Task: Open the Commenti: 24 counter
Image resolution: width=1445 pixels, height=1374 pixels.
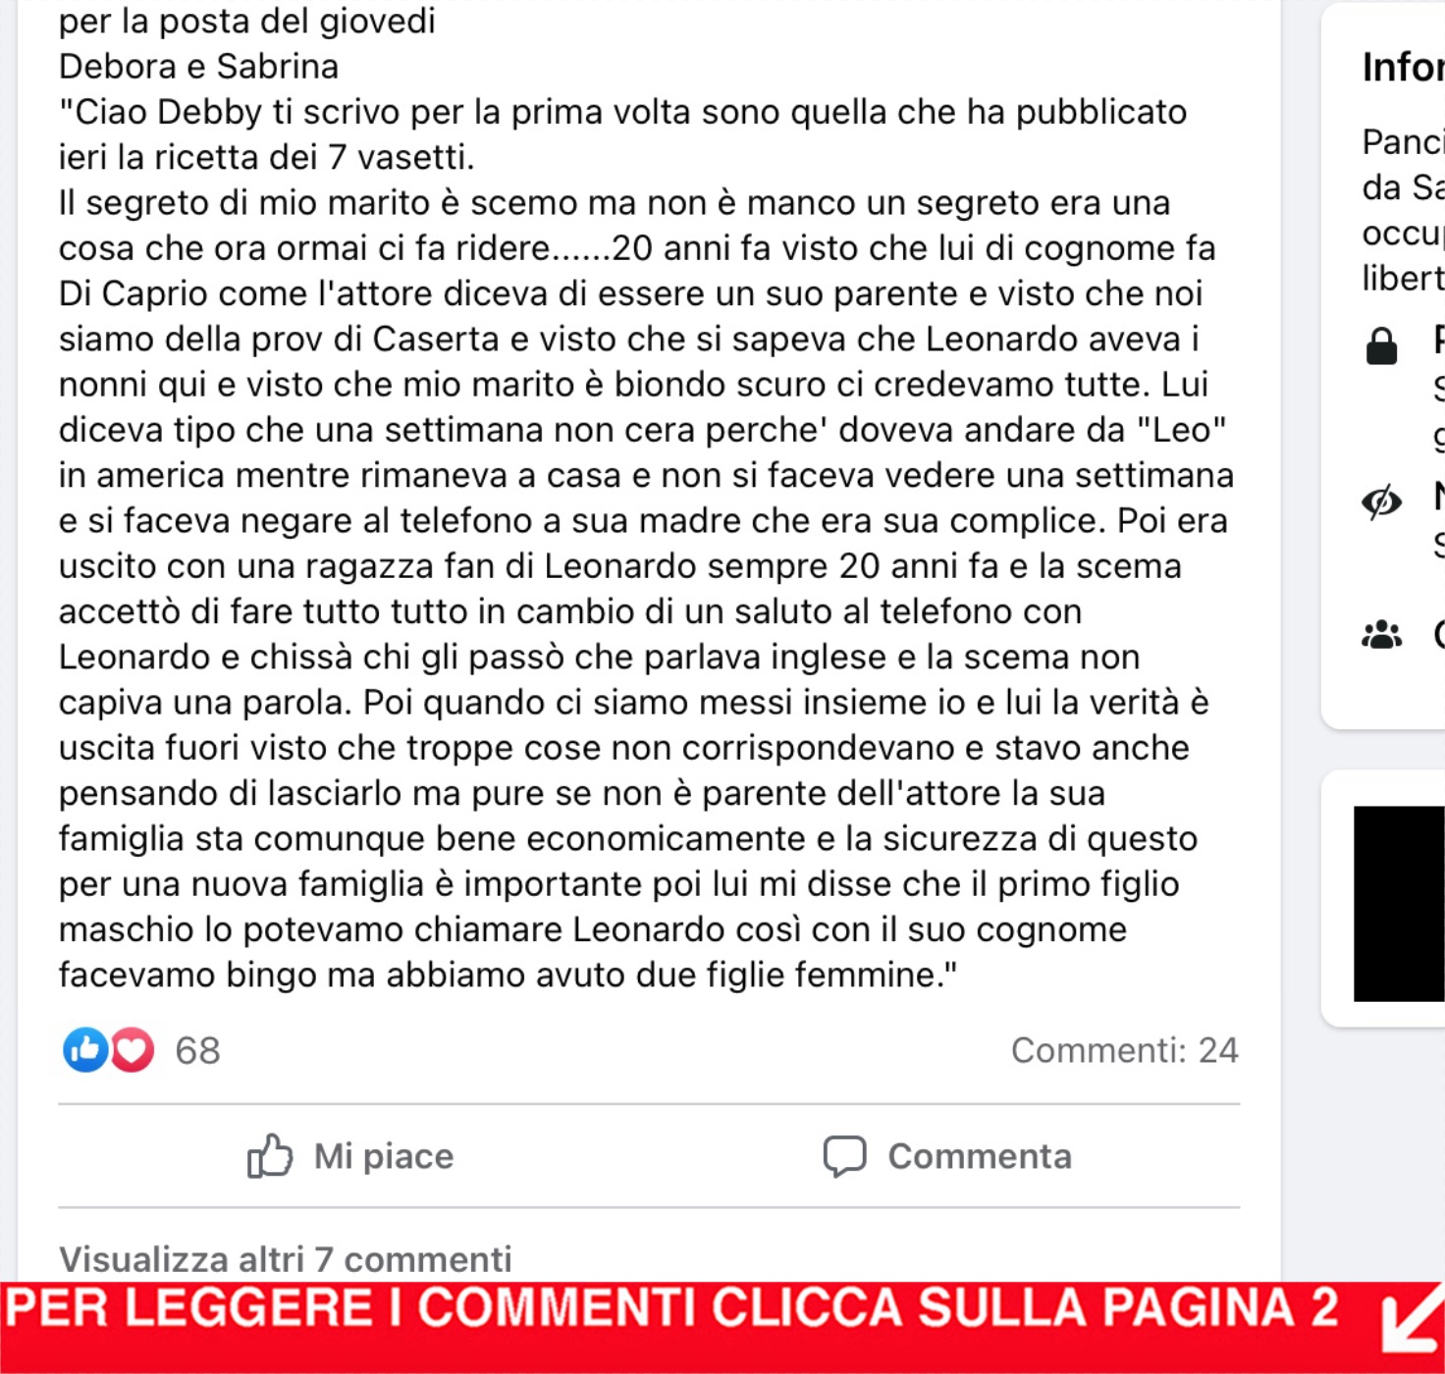Action: [x=1125, y=1050]
